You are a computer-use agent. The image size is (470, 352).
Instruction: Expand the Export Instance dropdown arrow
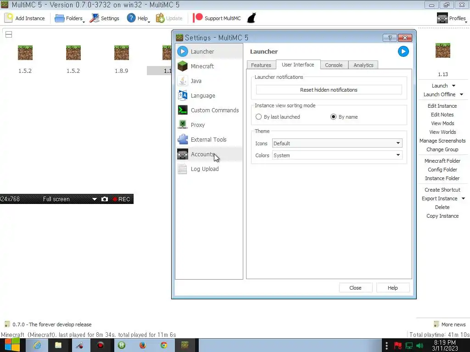point(463,199)
